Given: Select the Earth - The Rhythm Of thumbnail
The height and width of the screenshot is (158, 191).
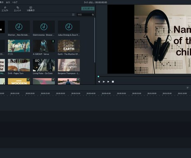Looking at the screenshot, I should click(x=69, y=46).
